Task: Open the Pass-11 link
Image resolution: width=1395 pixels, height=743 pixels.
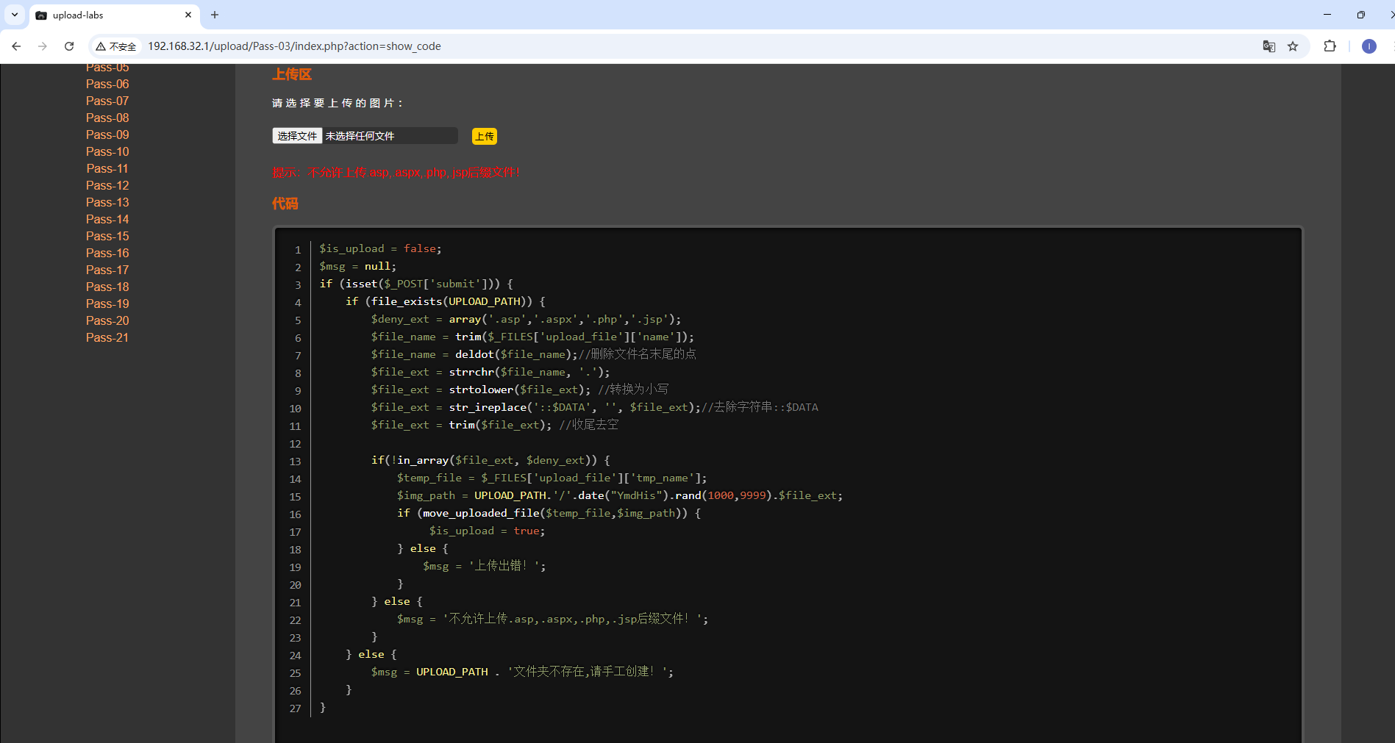Action: click(x=107, y=168)
